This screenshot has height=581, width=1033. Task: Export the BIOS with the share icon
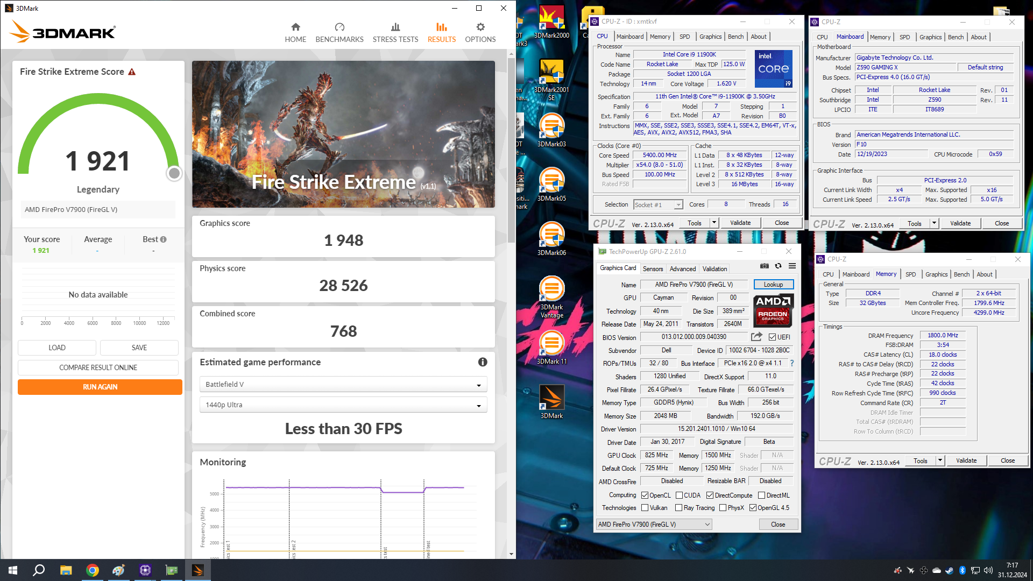click(756, 337)
